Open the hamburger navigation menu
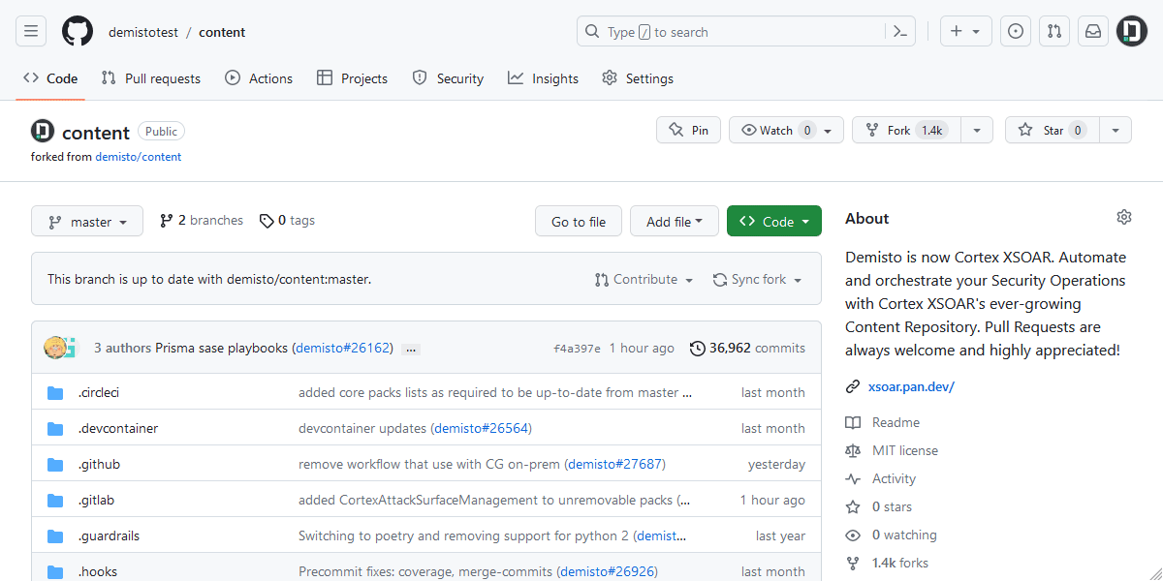This screenshot has width=1163, height=581. [31, 32]
